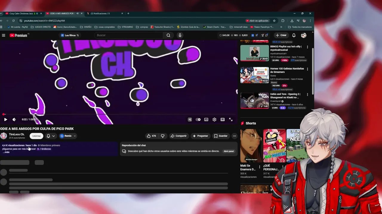Image resolution: width=382 pixels, height=214 pixels.
Task: Expand the notification bell dropdown for channel
Action: click(x=51, y=136)
